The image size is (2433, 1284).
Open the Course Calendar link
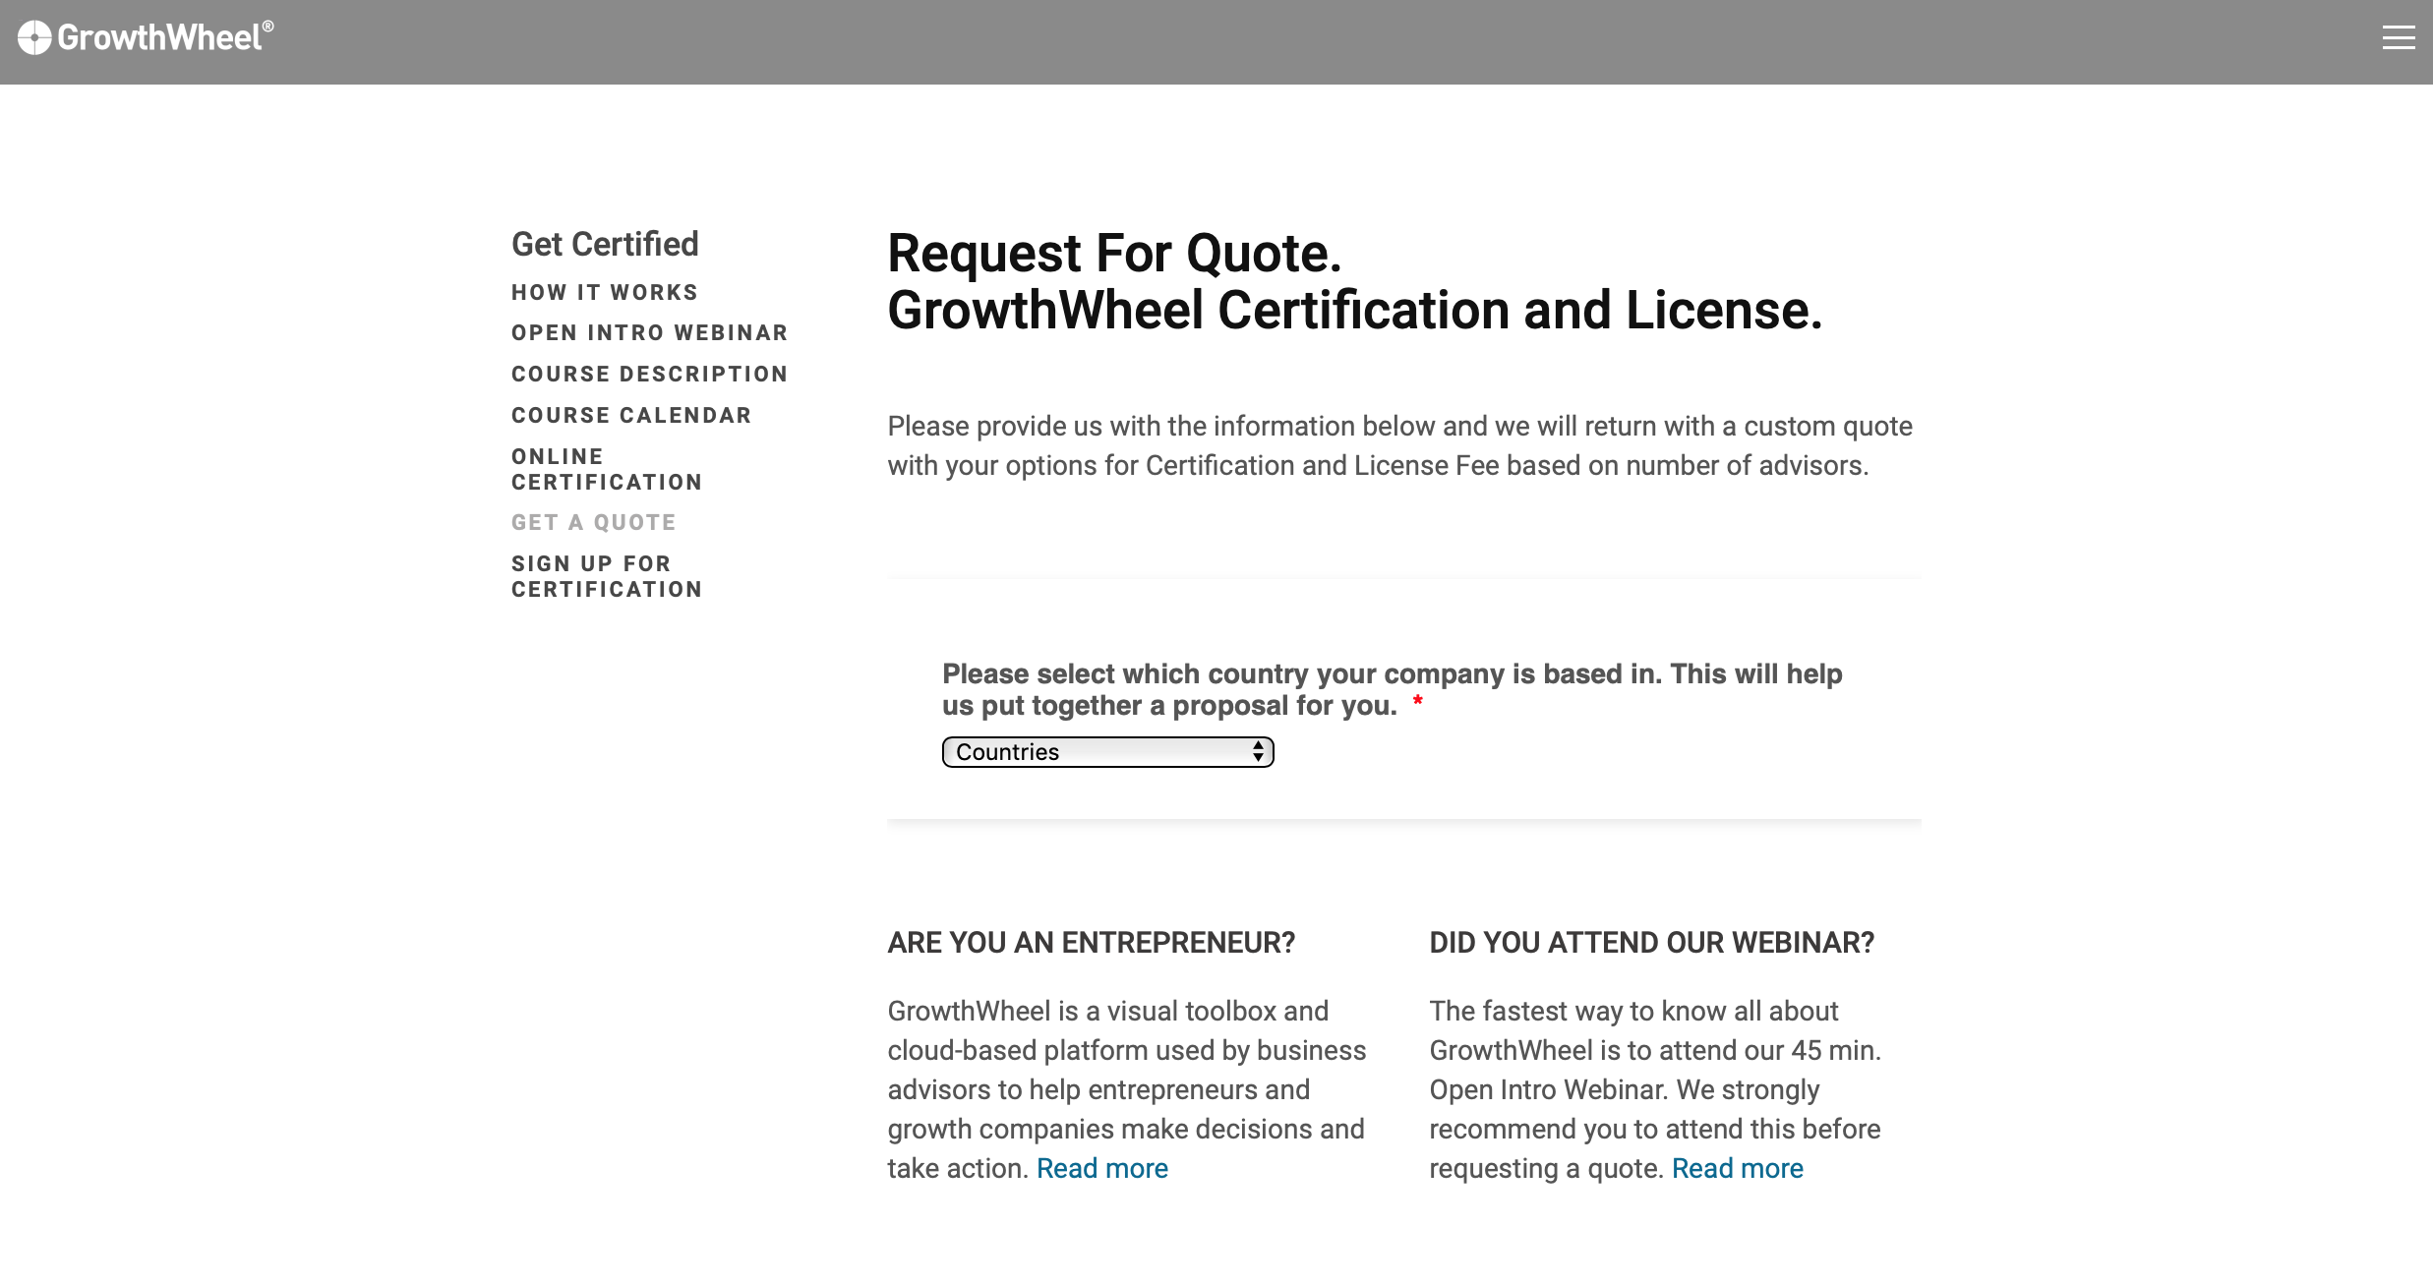click(x=631, y=415)
